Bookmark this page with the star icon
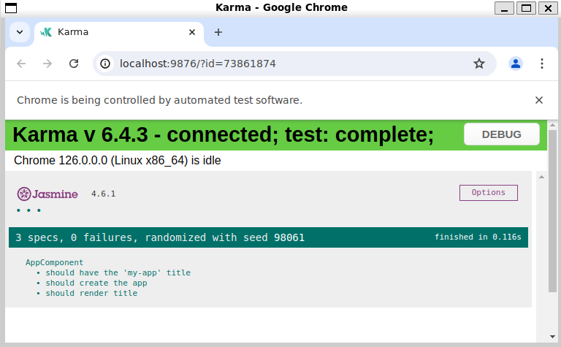The image size is (561, 347). coord(479,64)
